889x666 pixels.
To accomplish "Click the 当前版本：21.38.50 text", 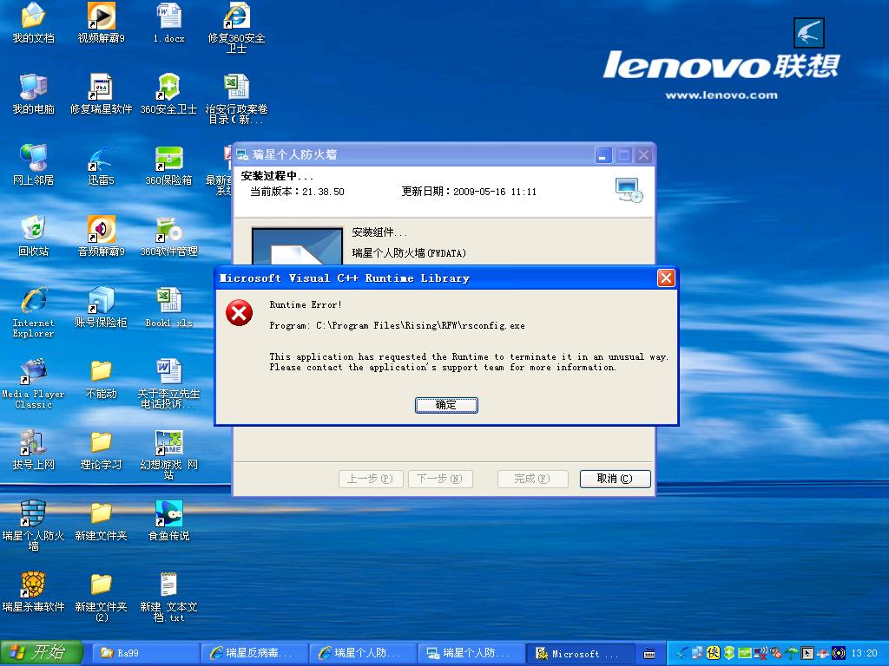I will 297,192.
